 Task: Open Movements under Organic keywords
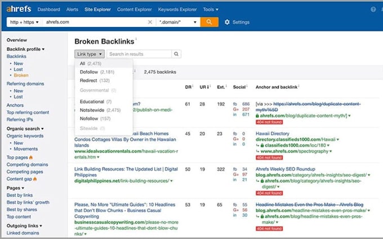coord(26,149)
